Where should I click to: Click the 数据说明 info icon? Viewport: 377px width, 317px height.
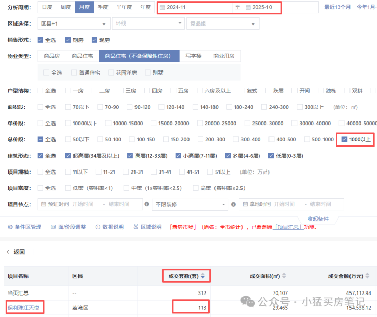coord(98,227)
